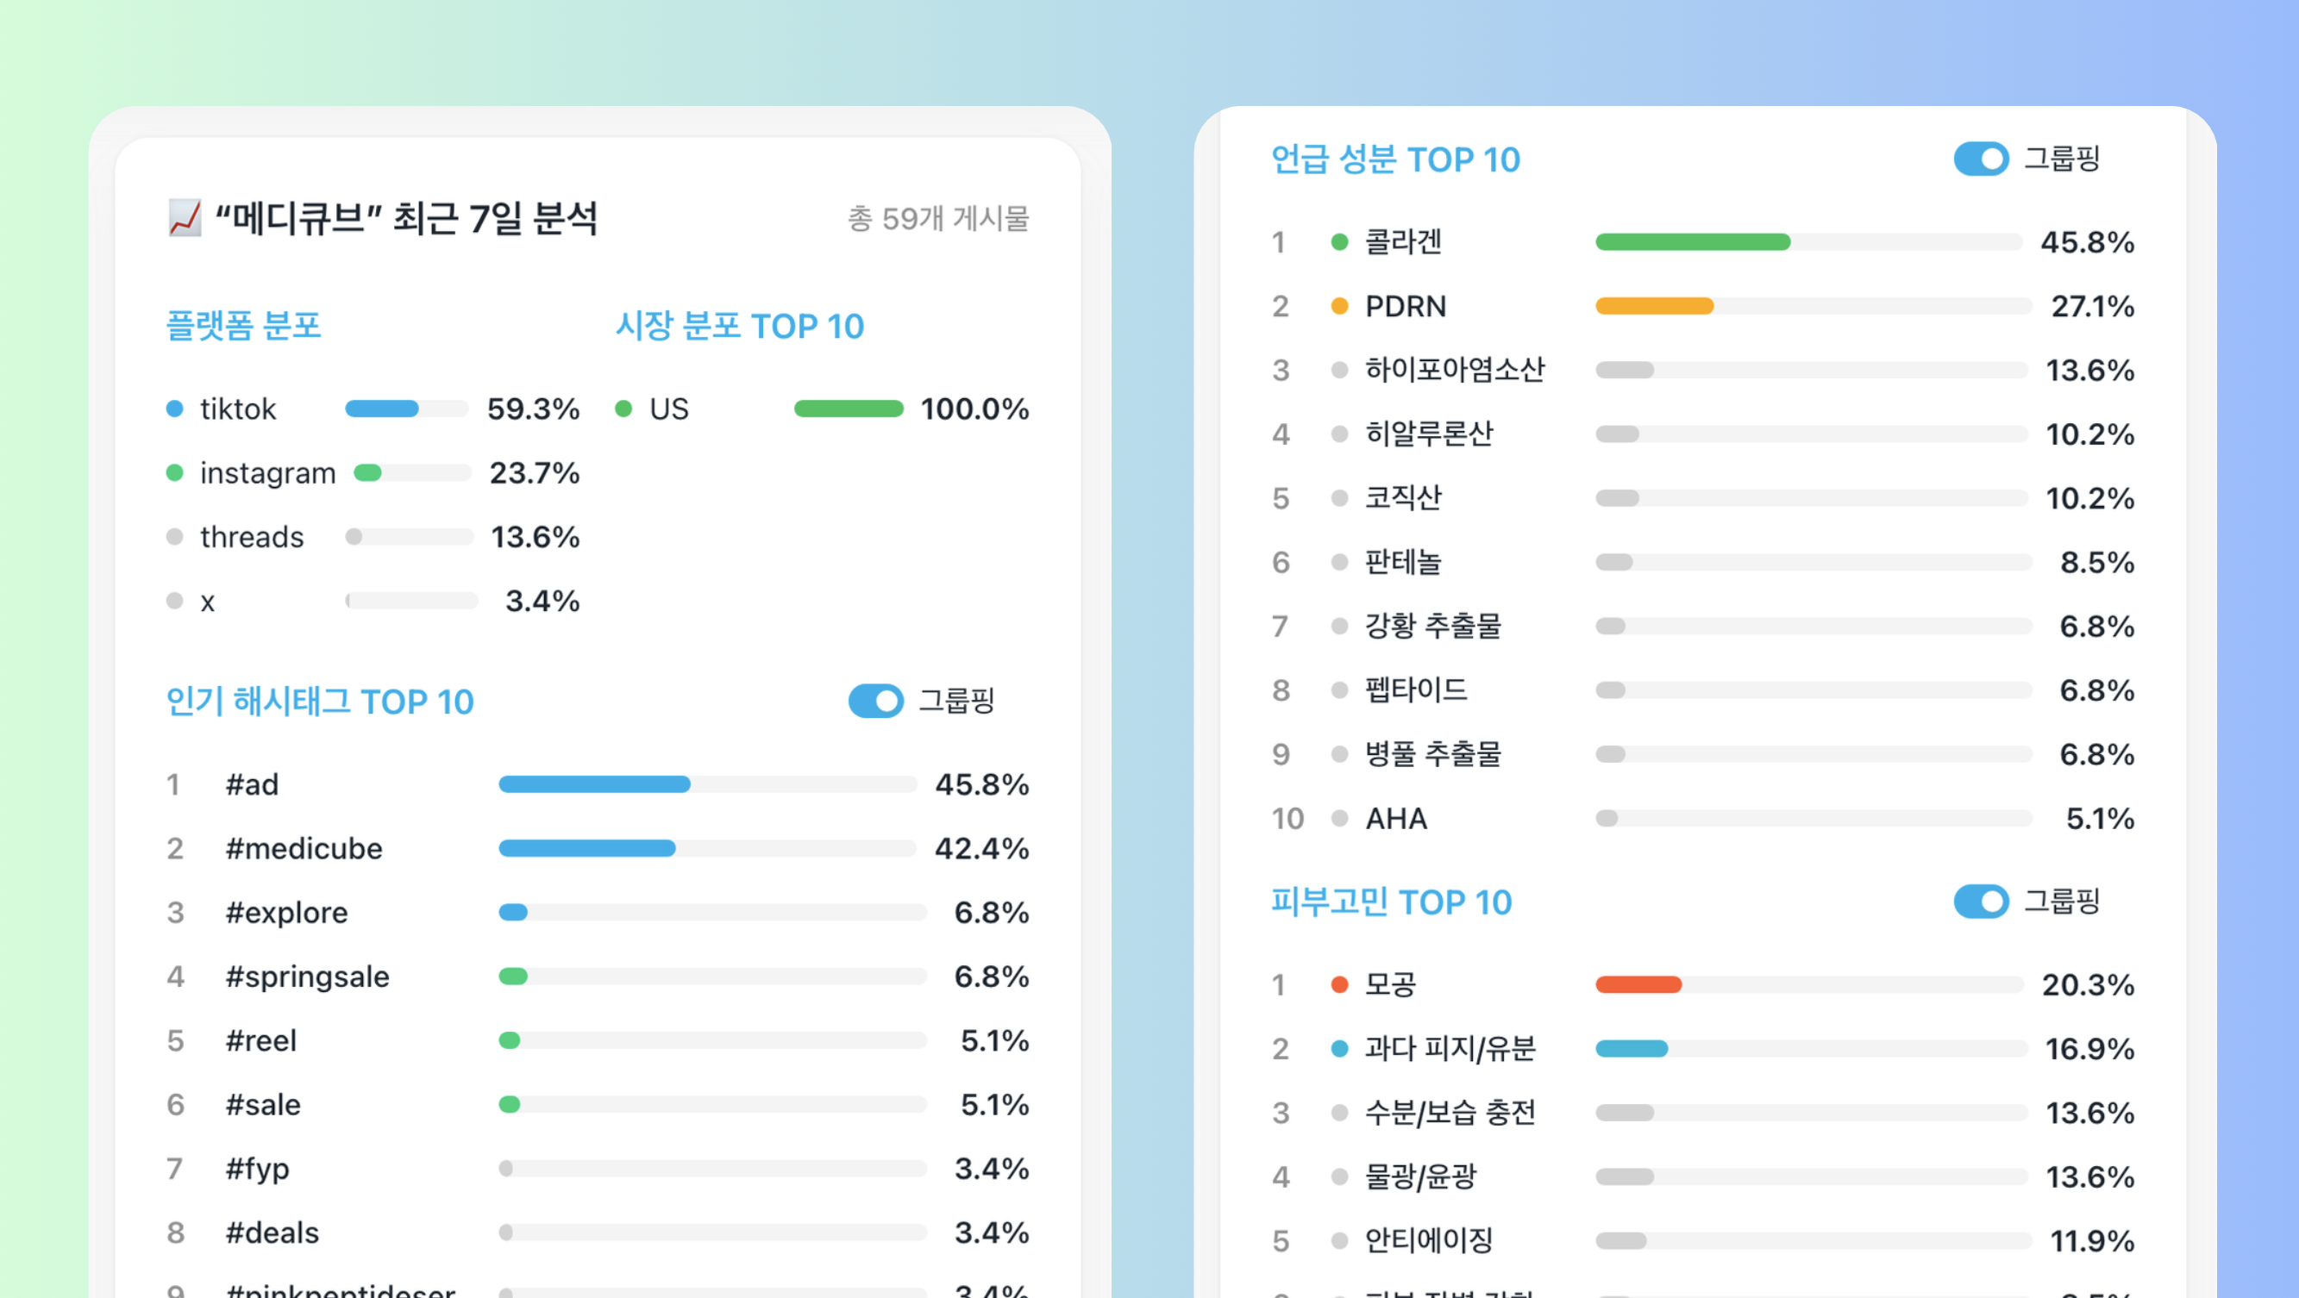Screen dimensions: 2299x1298
Task: Click the orange dot next to PDRN
Action: coord(1338,306)
